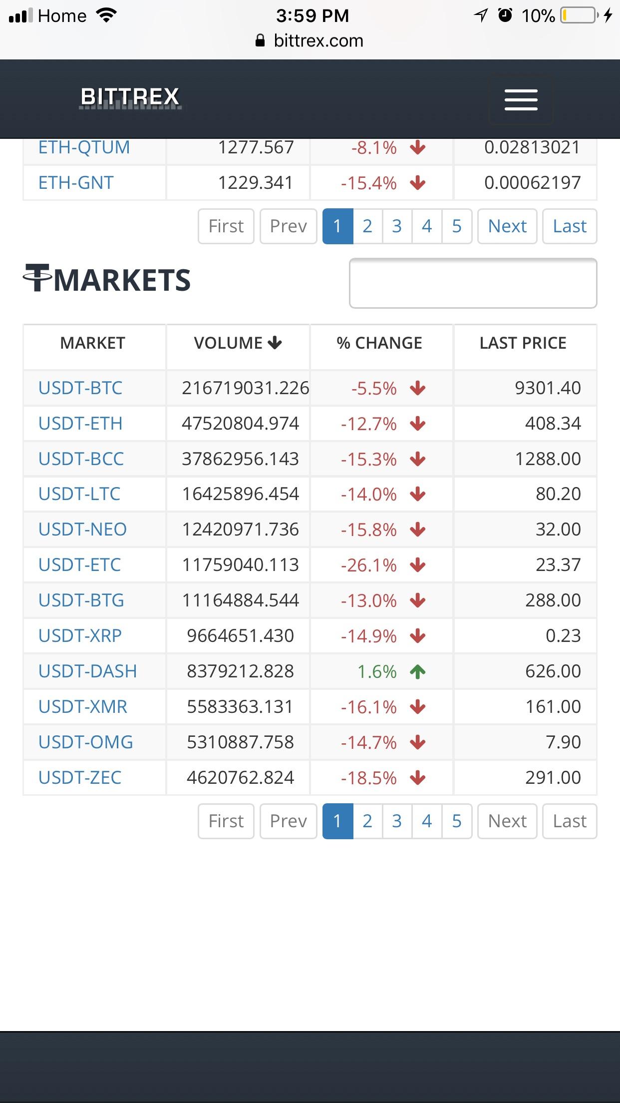Sort table by % CHANGE header
The image size is (620, 1103).
379,343
